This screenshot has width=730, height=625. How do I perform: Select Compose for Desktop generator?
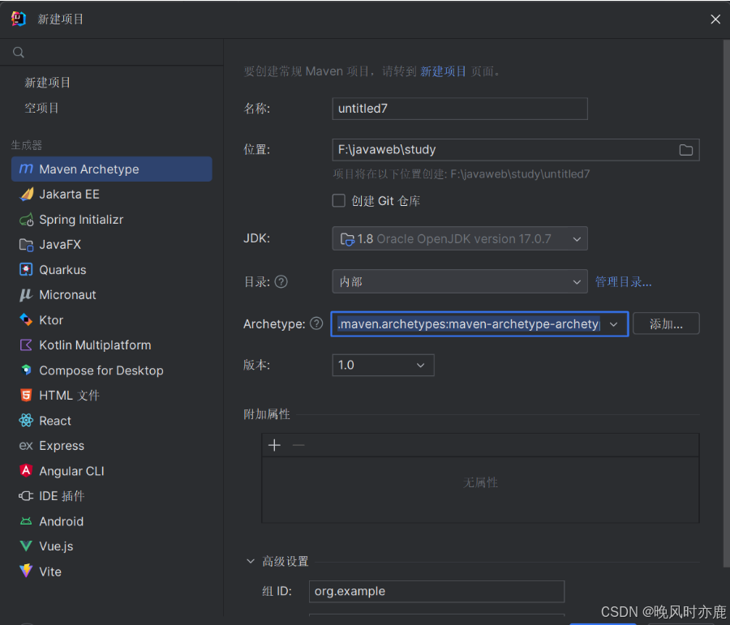112,370
